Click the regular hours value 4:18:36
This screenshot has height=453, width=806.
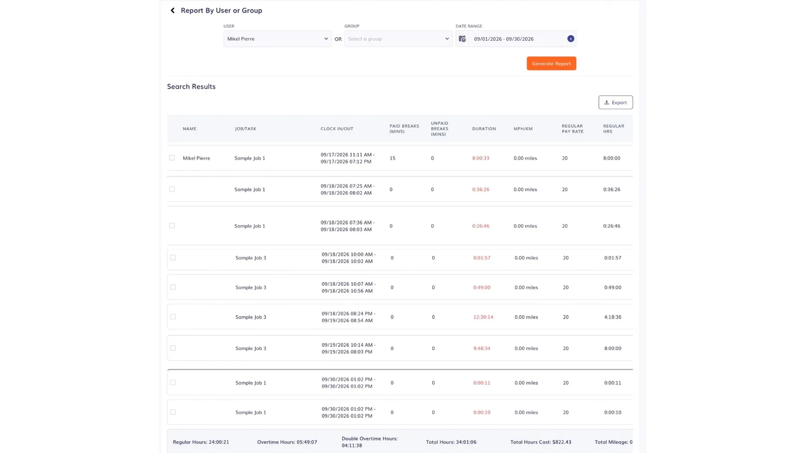pyautogui.click(x=613, y=317)
